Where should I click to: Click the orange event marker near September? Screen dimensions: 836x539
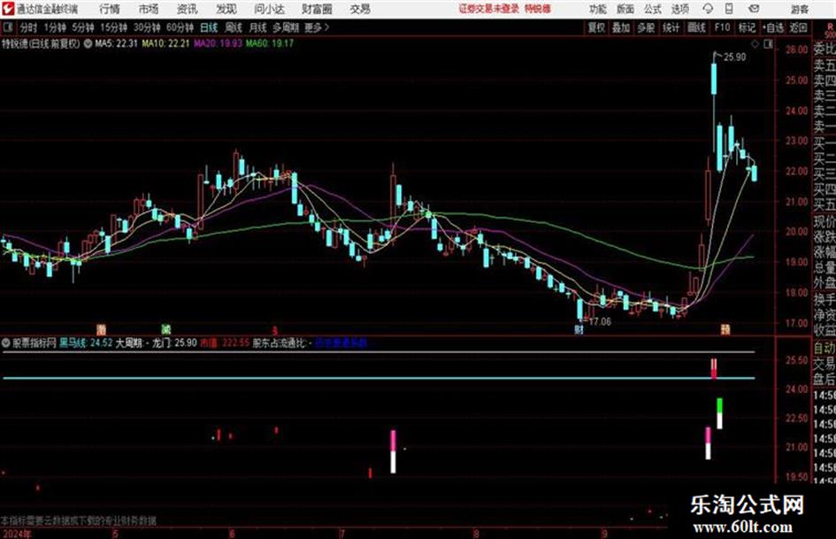(725, 328)
